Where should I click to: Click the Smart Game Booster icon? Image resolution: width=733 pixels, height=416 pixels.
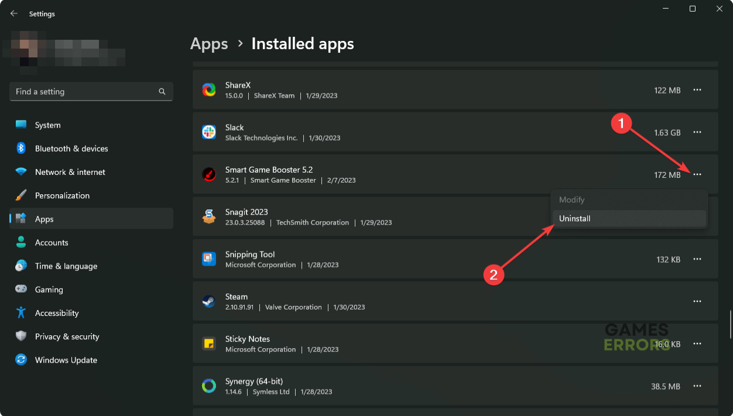209,174
